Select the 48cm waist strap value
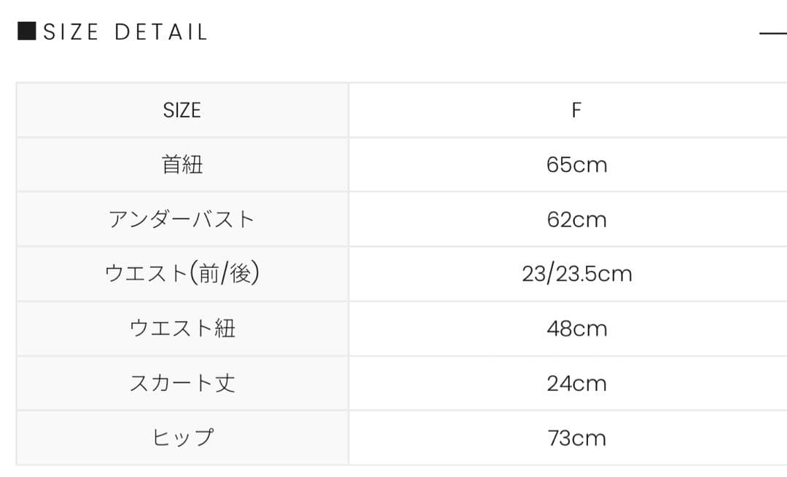 576,328
